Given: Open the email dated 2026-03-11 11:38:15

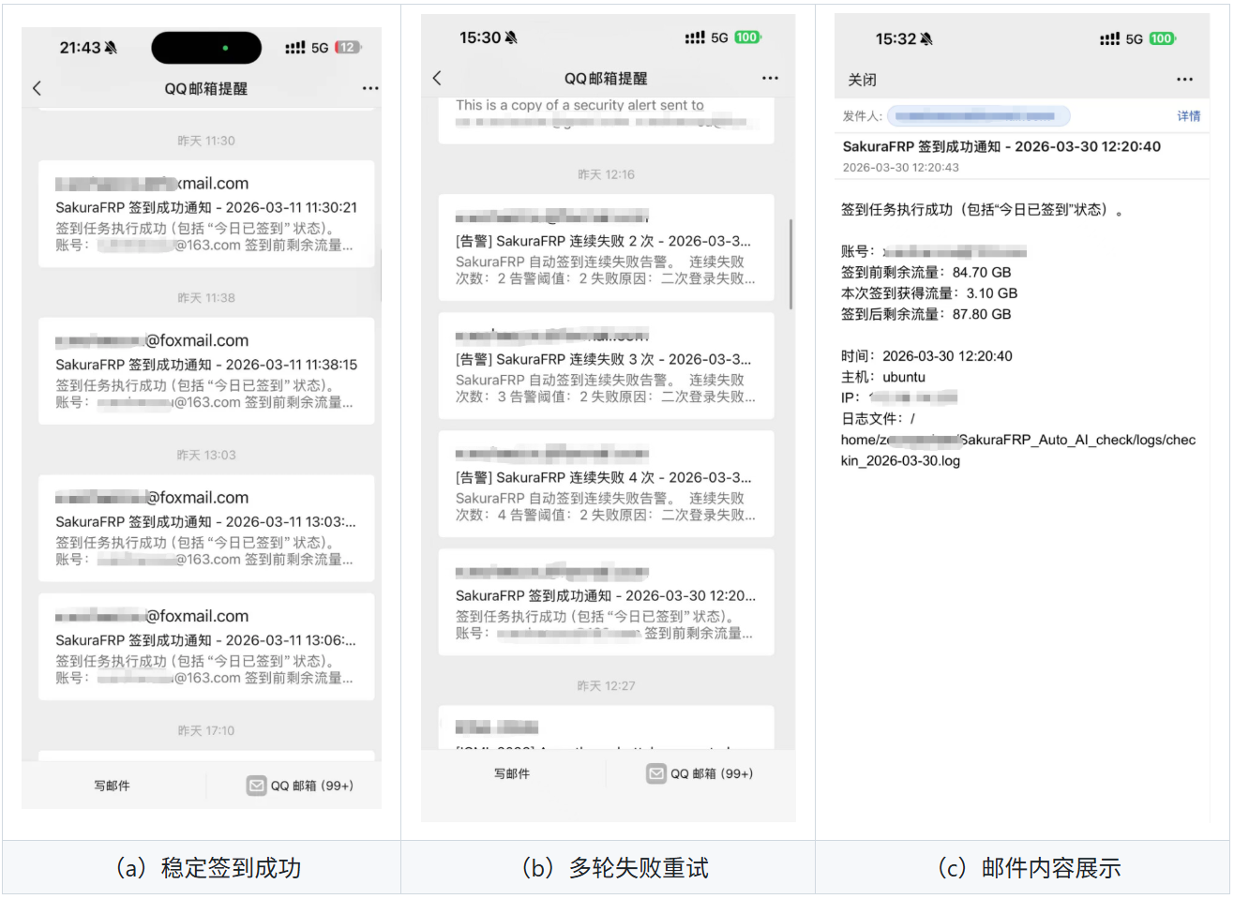Looking at the screenshot, I should pyautogui.click(x=206, y=371).
